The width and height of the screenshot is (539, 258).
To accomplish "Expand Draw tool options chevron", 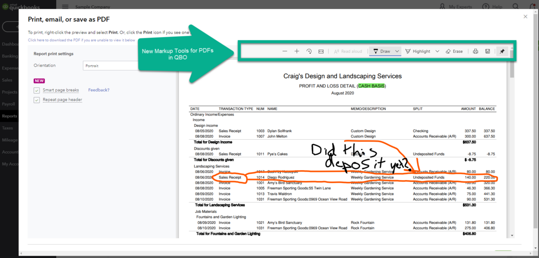I will pyautogui.click(x=397, y=52).
